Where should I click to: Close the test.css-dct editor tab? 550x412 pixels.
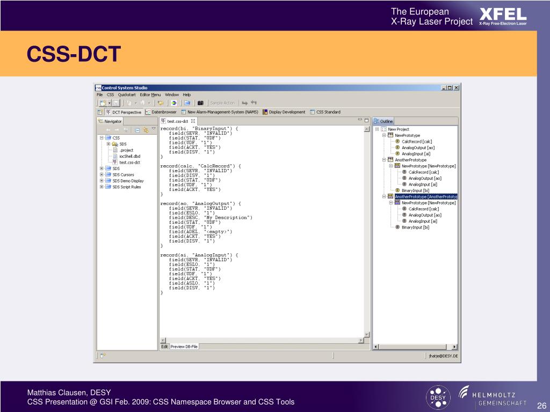pos(193,121)
